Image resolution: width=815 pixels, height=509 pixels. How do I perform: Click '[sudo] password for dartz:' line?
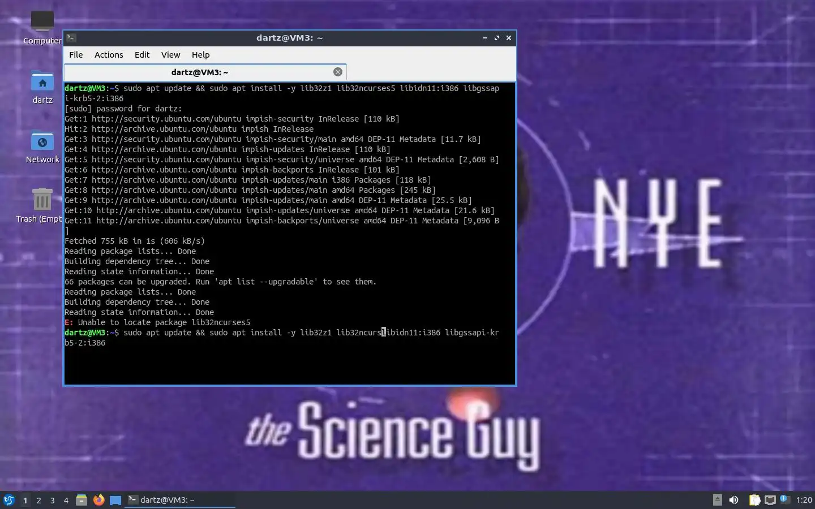pyautogui.click(x=123, y=109)
